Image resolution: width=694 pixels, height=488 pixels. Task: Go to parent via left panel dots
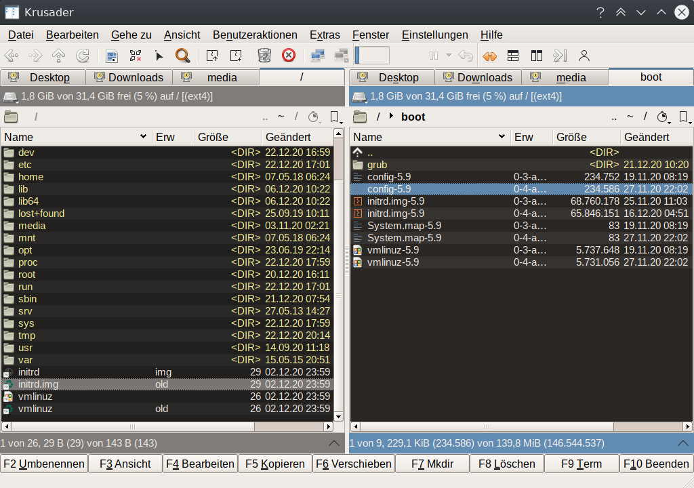(x=265, y=118)
